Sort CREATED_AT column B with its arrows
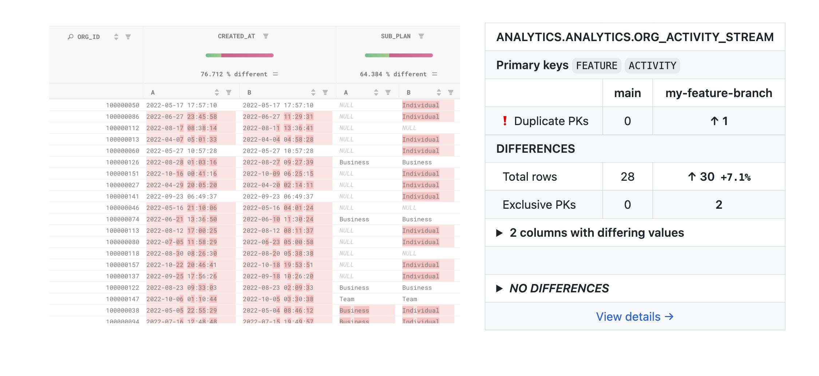Screen dimensions: 819x376 point(313,92)
